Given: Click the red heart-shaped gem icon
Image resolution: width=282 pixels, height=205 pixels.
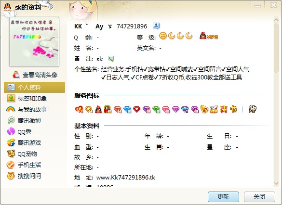Looking at the screenshot, I should 137,109.
